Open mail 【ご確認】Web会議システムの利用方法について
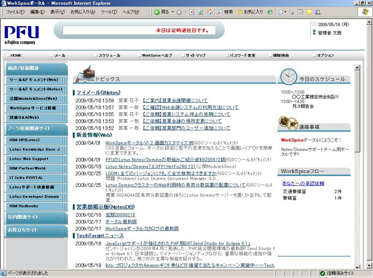 coord(191,107)
